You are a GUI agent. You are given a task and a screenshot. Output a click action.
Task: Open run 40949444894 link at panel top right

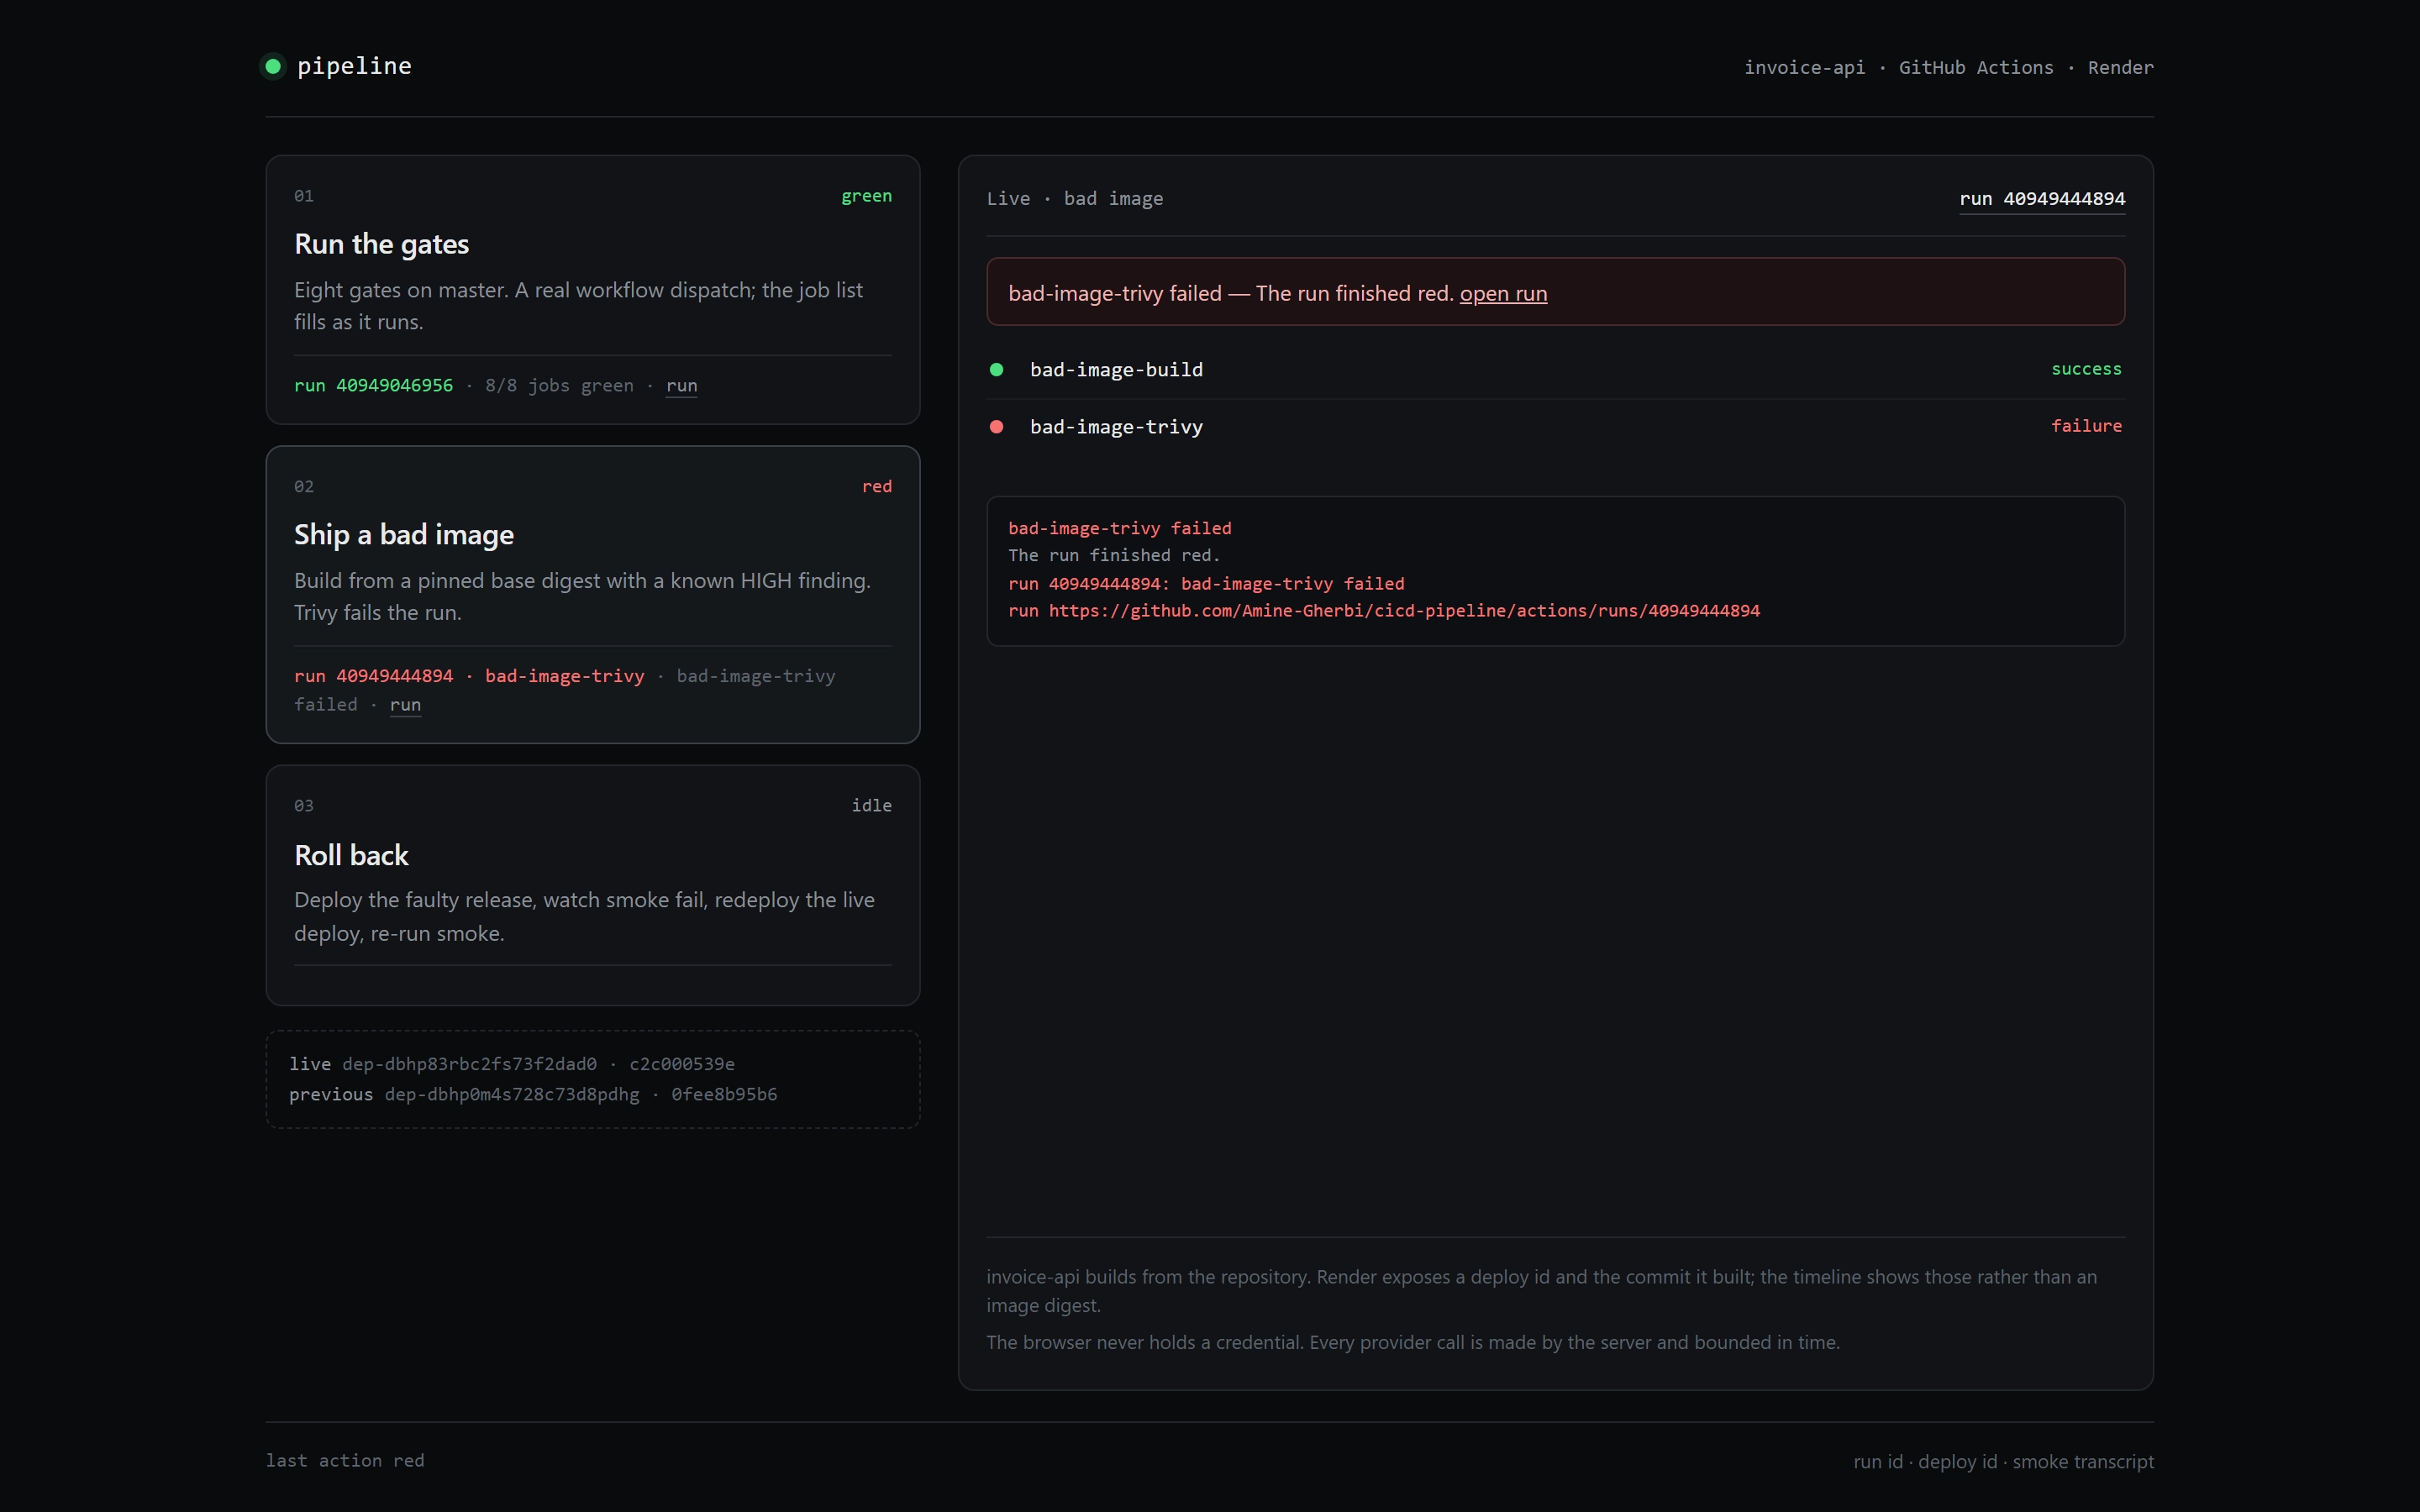[x=2042, y=199]
